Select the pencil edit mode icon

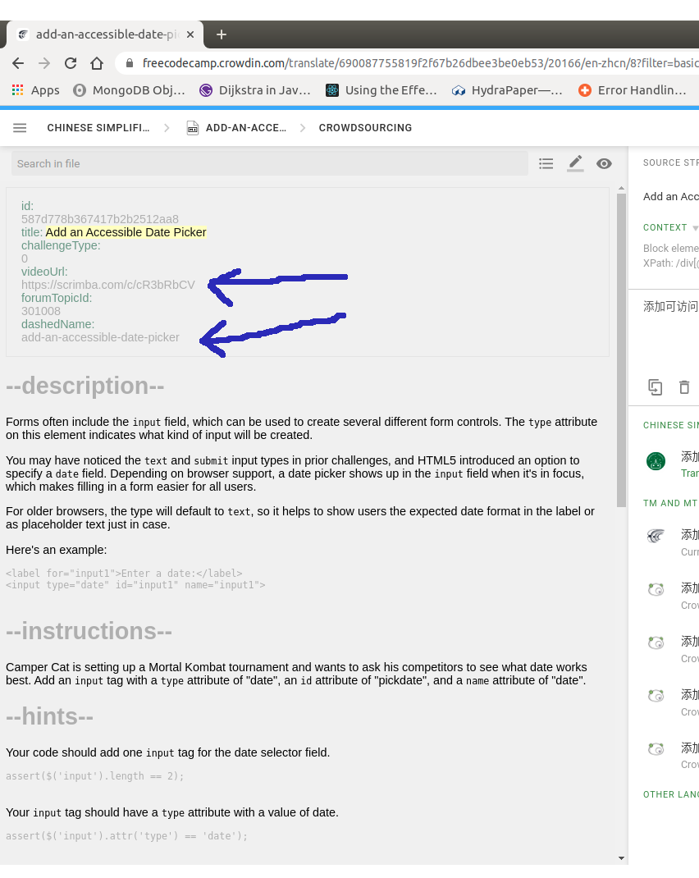[x=575, y=163]
